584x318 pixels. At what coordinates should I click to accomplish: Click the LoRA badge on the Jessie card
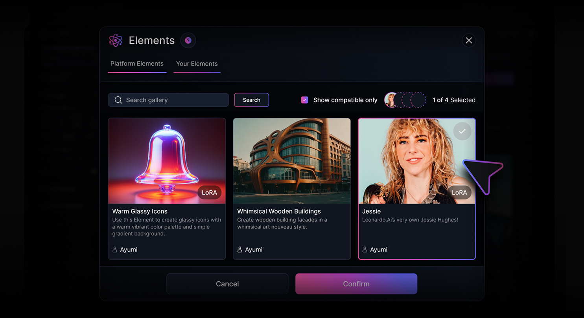point(459,192)
